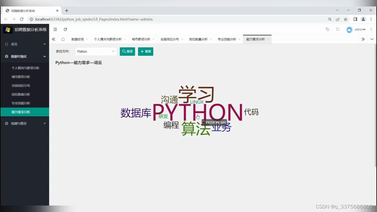Close the 专业技能分析 tab

click(239, 39)
